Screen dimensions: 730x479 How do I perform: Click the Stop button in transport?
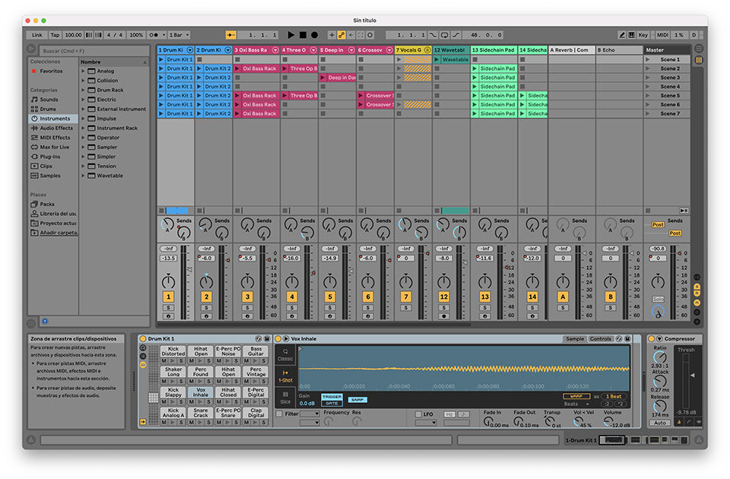coord(302,35)
